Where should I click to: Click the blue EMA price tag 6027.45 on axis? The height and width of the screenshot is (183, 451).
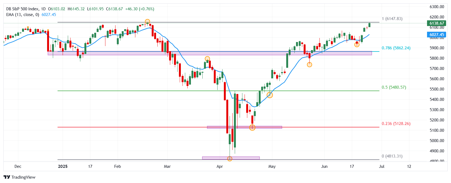click(x=437, y=34)
